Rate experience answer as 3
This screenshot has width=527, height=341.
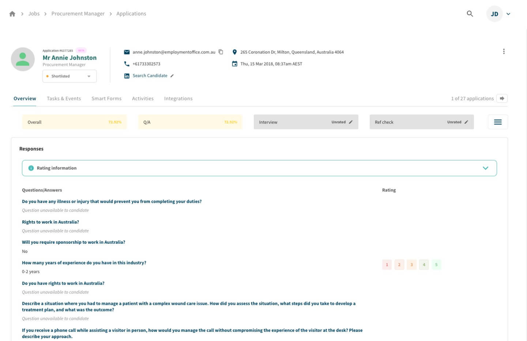[x=412, y=265]
